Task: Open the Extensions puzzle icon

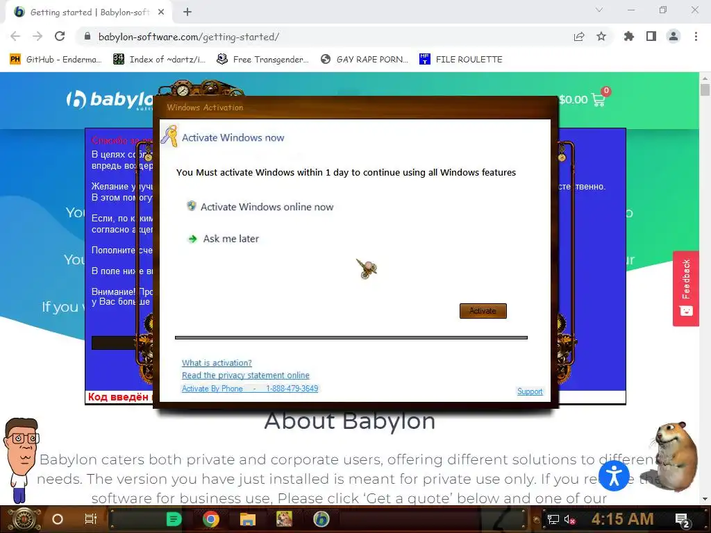Action: (628, 36)
